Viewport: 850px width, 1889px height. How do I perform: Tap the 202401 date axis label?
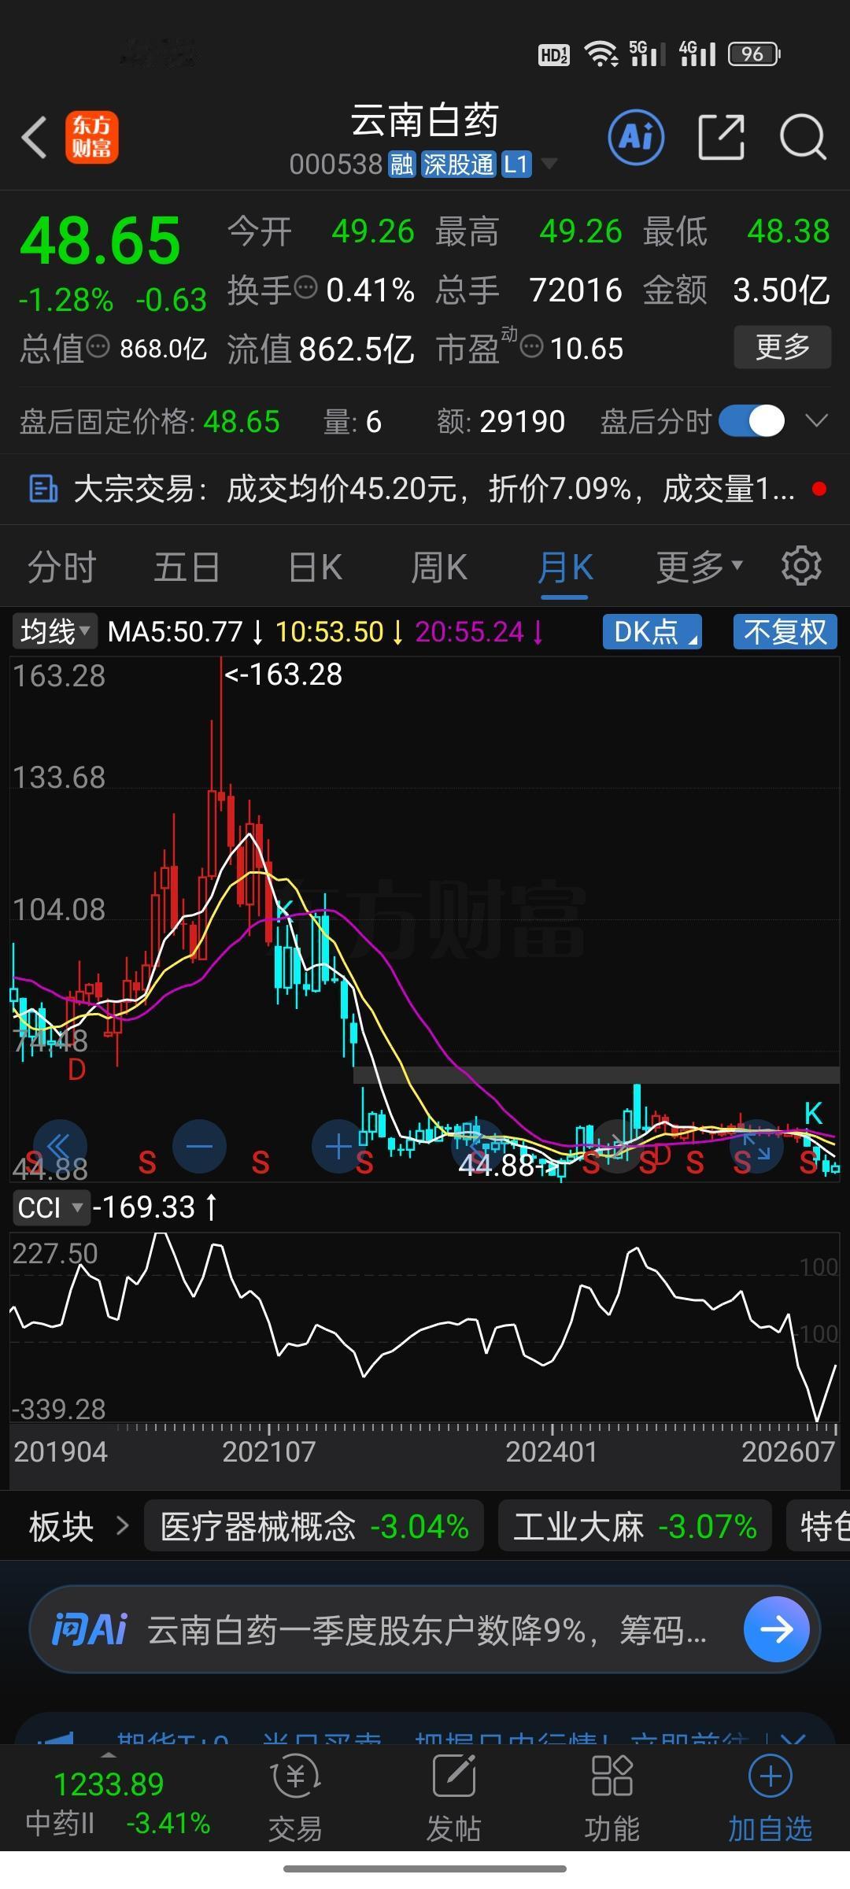click(x=551, y=1451)
